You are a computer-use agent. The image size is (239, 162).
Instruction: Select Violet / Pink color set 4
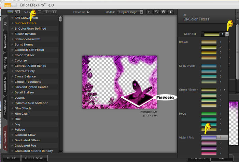click(209, 153)
